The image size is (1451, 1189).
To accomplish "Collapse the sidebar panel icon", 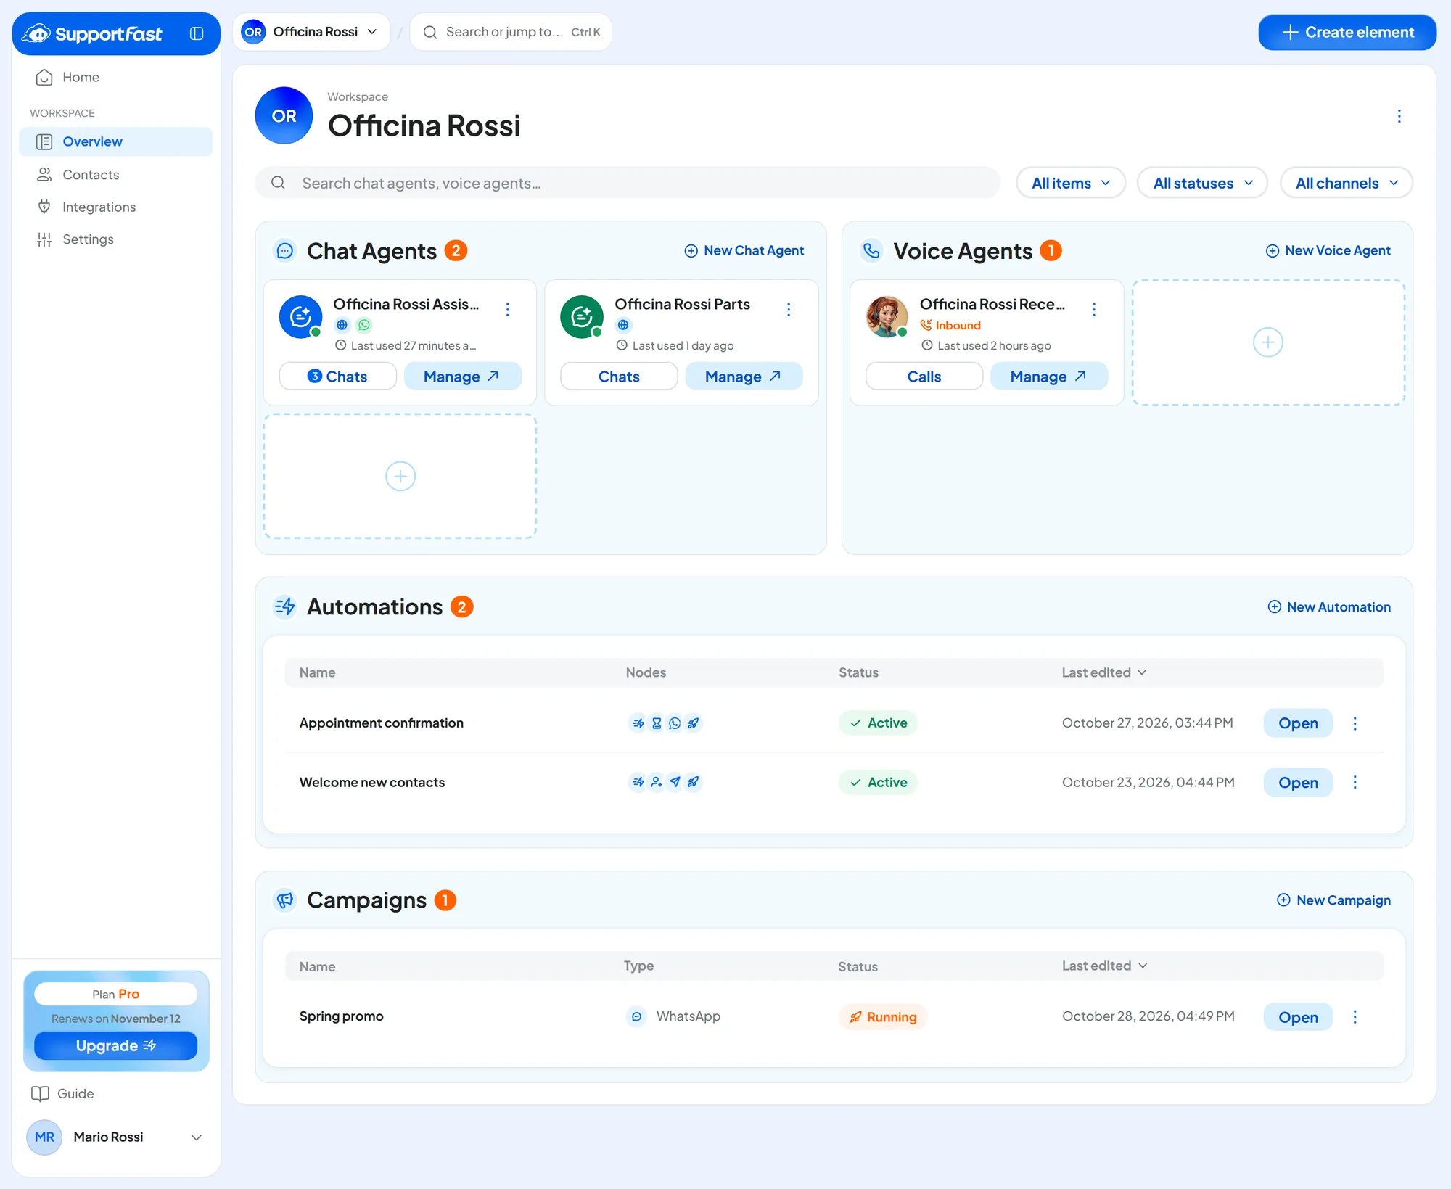I will [197, 33].
